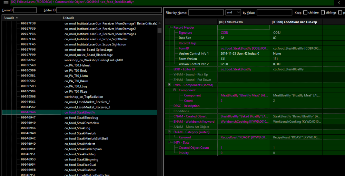Select record co_food_SteakRadscorpion
The width and height of the screenshot is (345, 176).
click(83, 149)
